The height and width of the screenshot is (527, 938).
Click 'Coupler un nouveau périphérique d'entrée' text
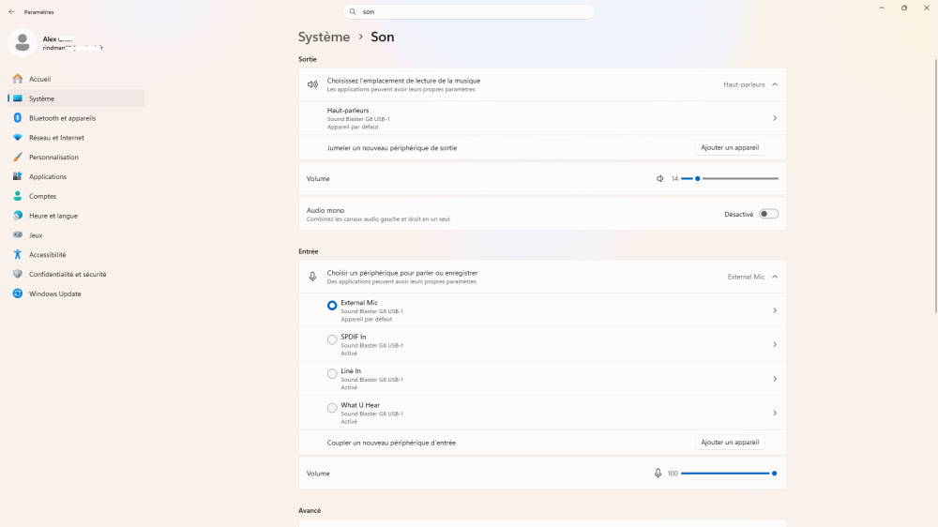tap(391, 443)
